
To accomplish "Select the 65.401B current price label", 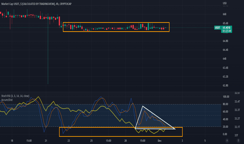I will pyautogui.click(x=226, y=28).
